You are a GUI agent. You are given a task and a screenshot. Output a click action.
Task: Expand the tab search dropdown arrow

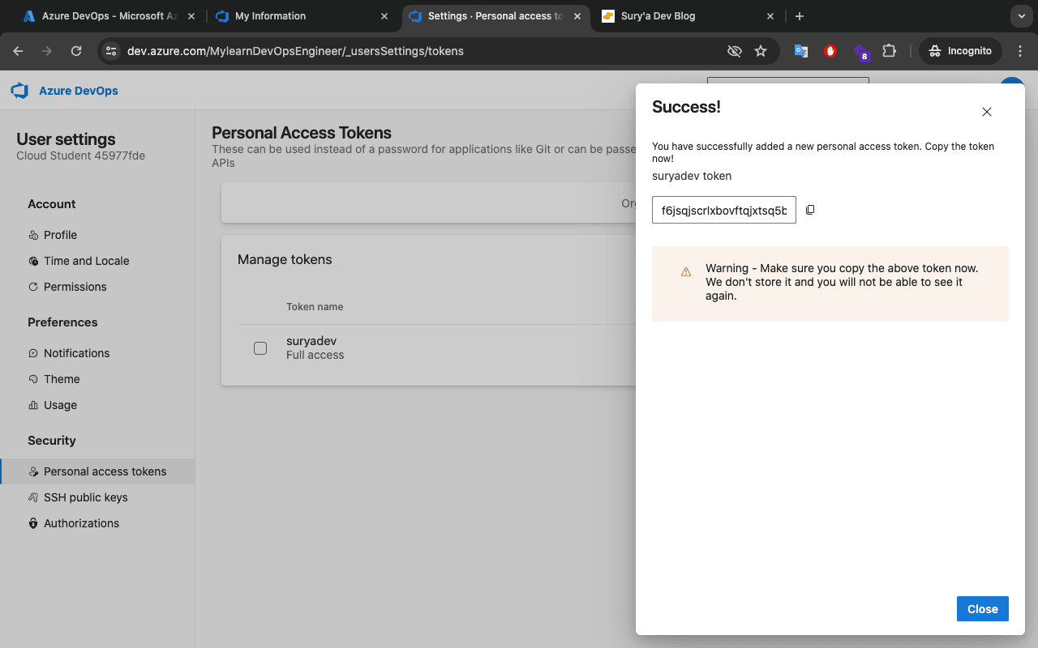coord(1021,16)
